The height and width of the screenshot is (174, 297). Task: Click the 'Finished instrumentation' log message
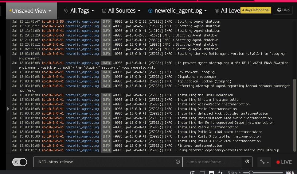200,146
